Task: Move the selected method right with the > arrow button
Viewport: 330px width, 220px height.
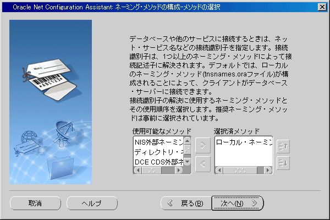Action: (x=203, y=145)
